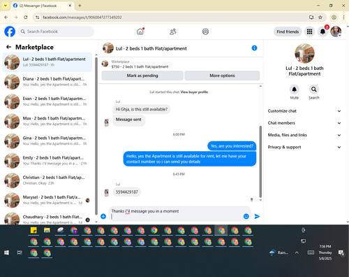349x277 pixels.
Task: Open Task View on the taskbar
Action: [20, 253]
